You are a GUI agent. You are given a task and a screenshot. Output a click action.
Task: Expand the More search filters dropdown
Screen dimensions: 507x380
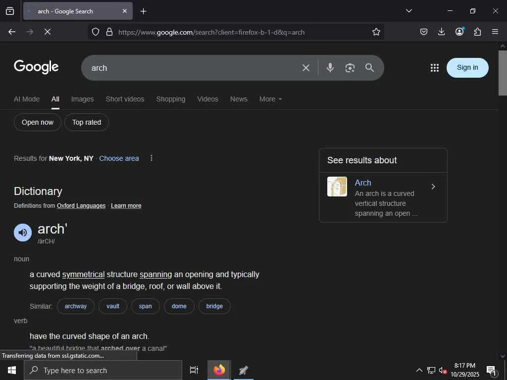(270, 99)
